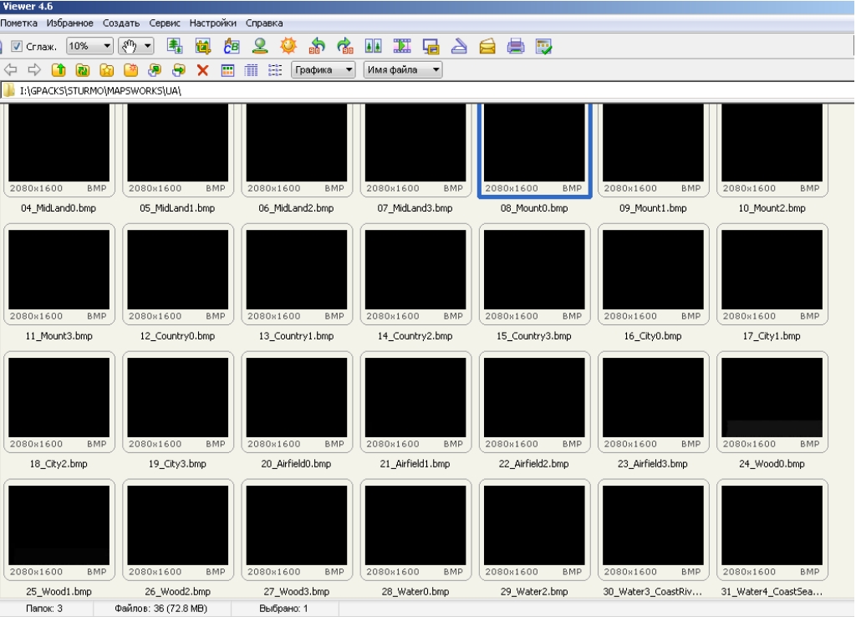Compare selected images side by side
Screen dimensions: 856x617
point(374,47)
